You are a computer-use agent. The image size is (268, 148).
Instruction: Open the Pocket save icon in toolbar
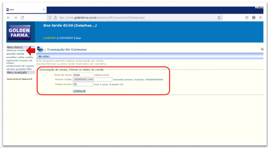tap(247, 18)
